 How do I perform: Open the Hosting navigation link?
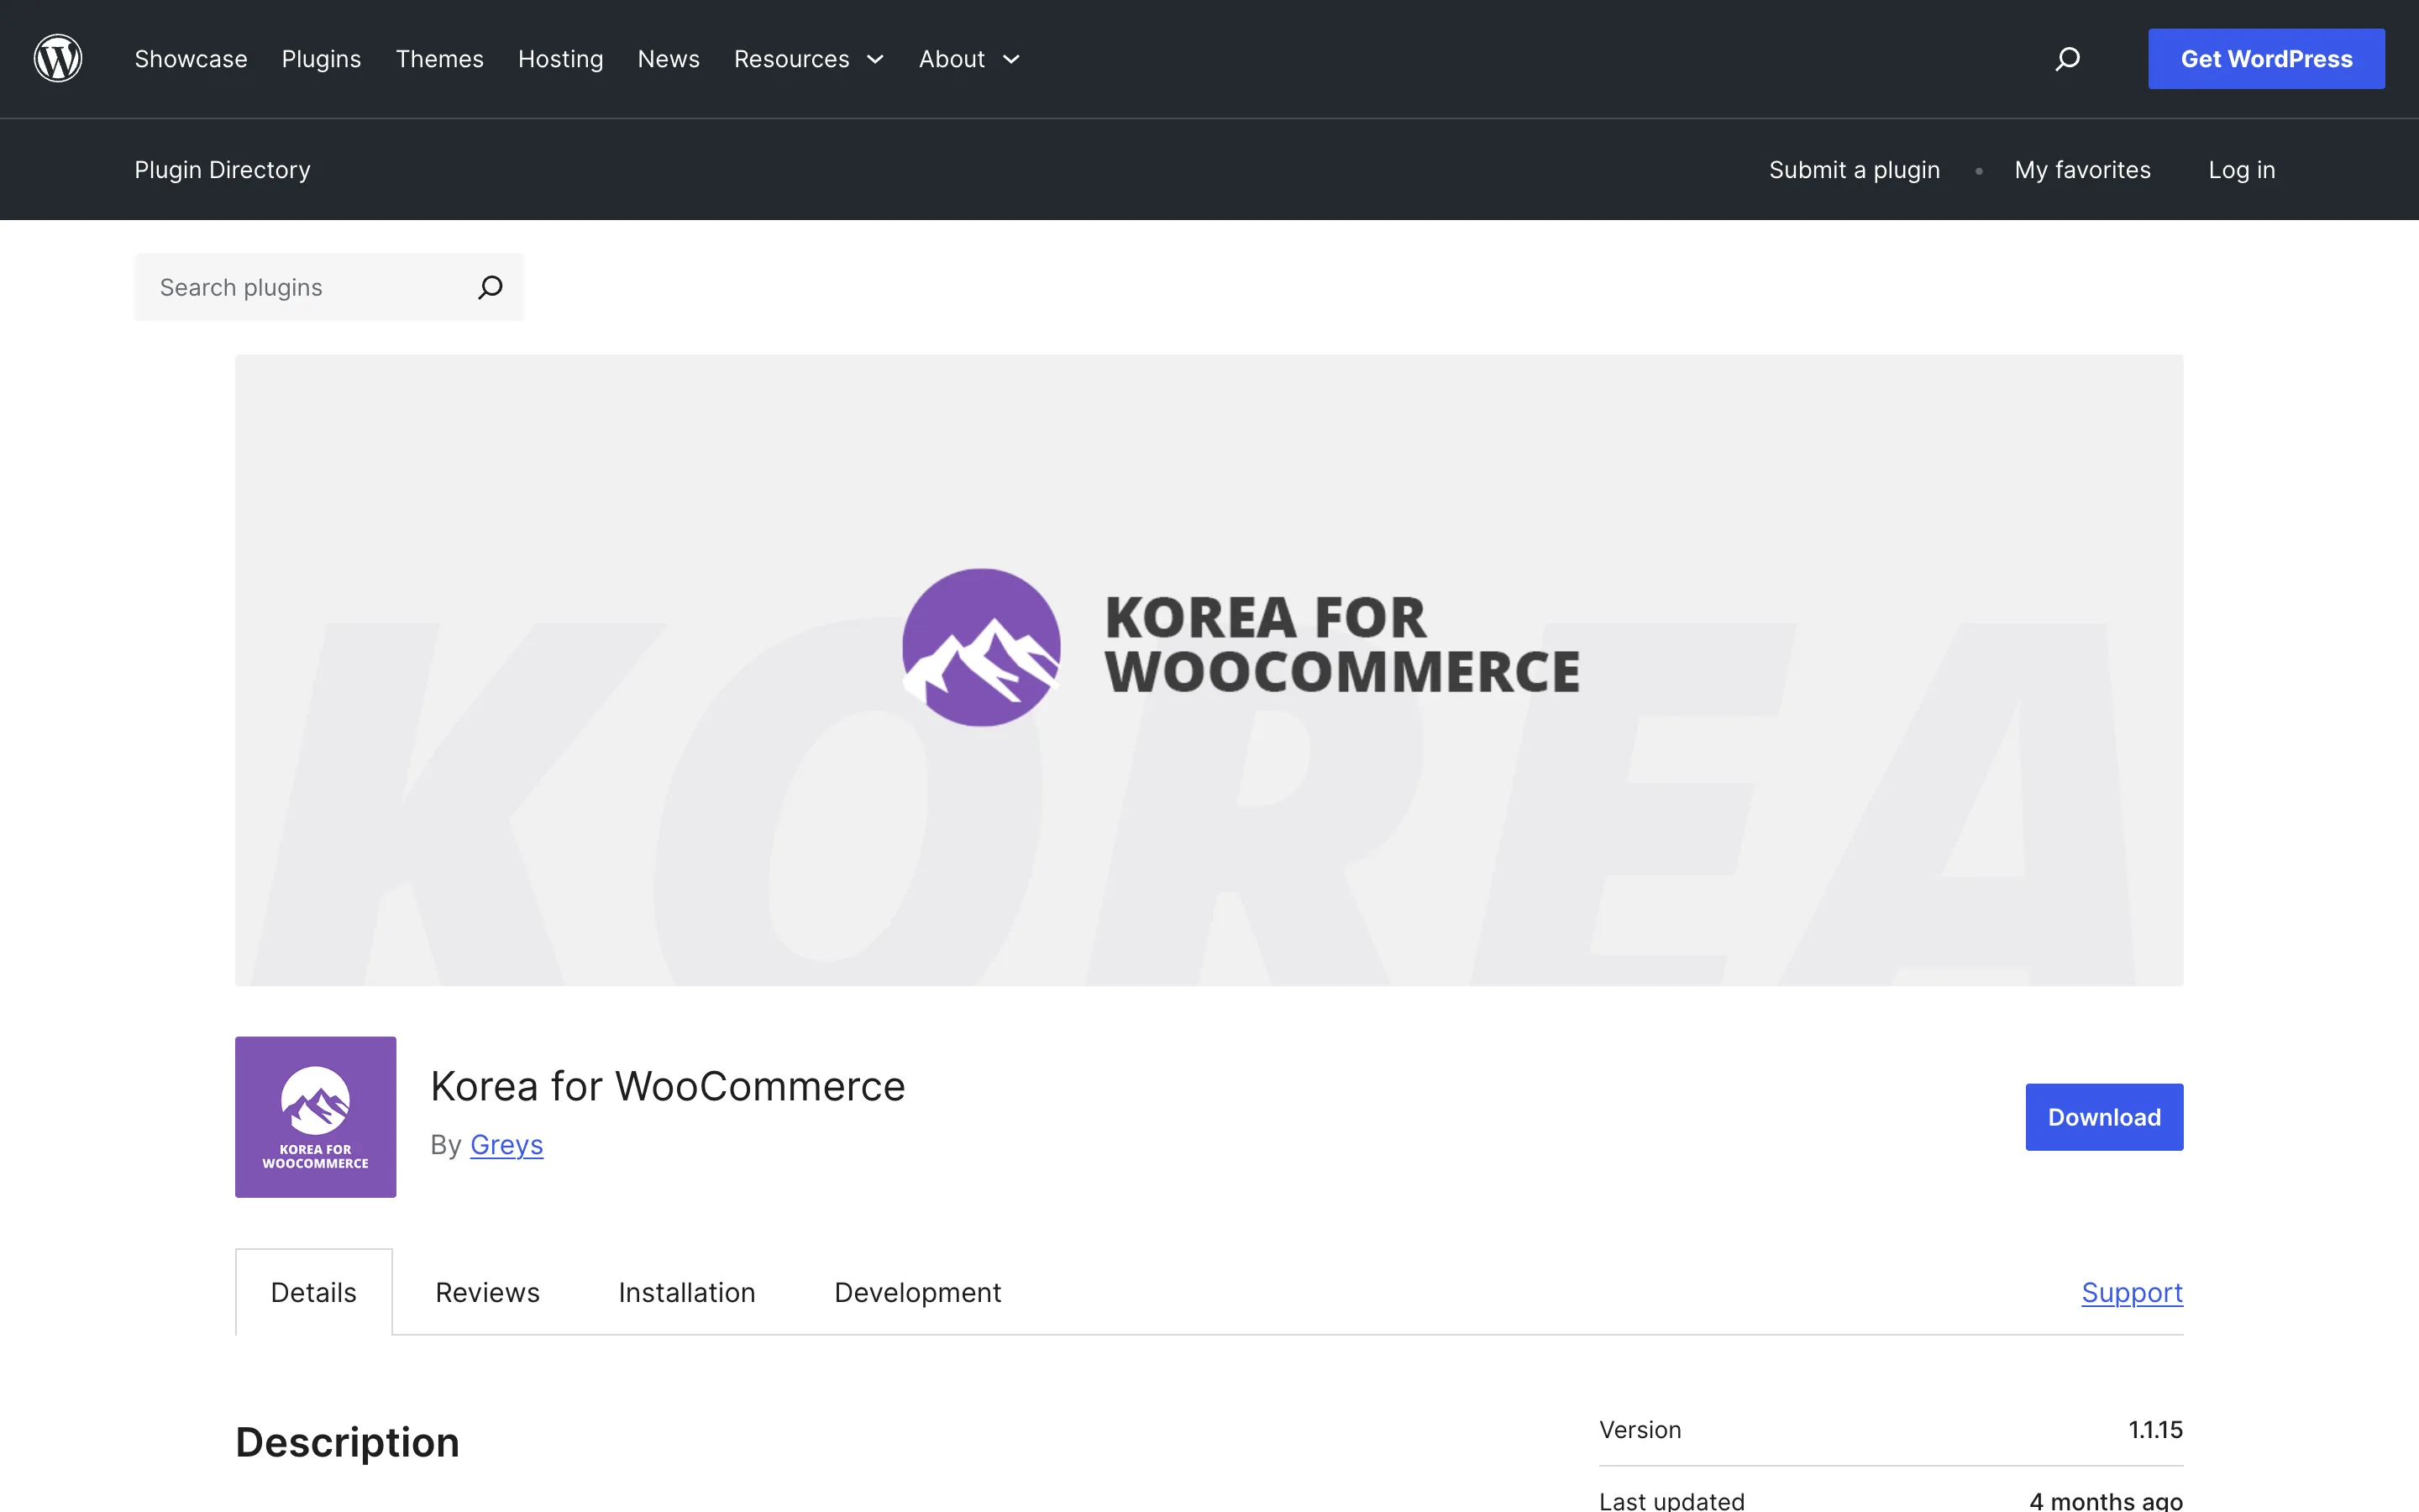(561, 59)
